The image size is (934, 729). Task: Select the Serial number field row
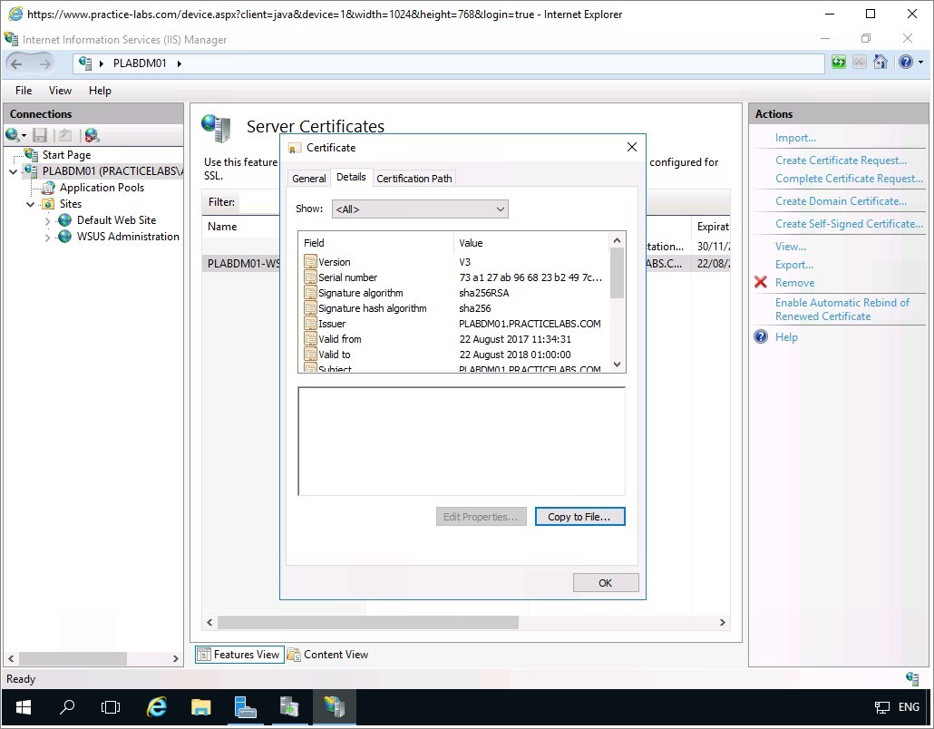pos(347,277)
